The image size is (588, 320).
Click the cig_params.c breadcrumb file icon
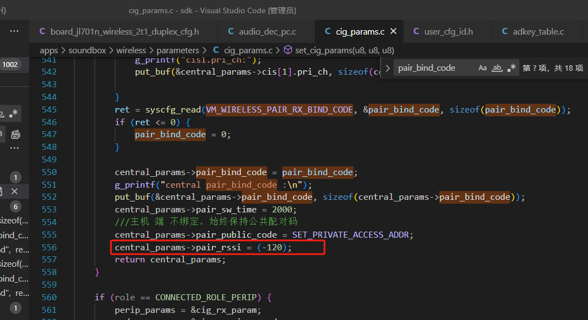tap(216, 50)
